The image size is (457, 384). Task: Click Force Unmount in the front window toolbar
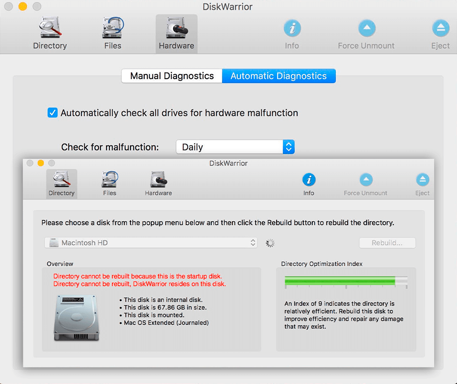click(366, 185)
